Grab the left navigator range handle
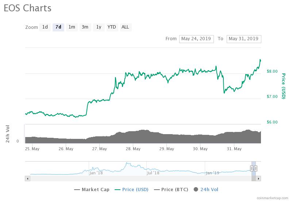 (251, 169)
